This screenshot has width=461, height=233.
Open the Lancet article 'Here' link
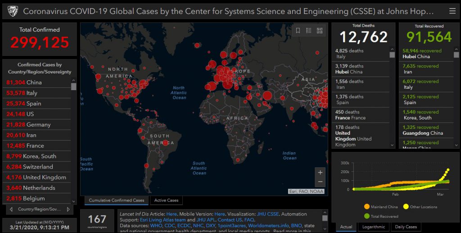tap(172, 214)
